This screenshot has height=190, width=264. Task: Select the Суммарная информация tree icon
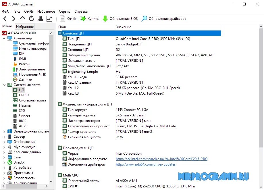(15, 43)
